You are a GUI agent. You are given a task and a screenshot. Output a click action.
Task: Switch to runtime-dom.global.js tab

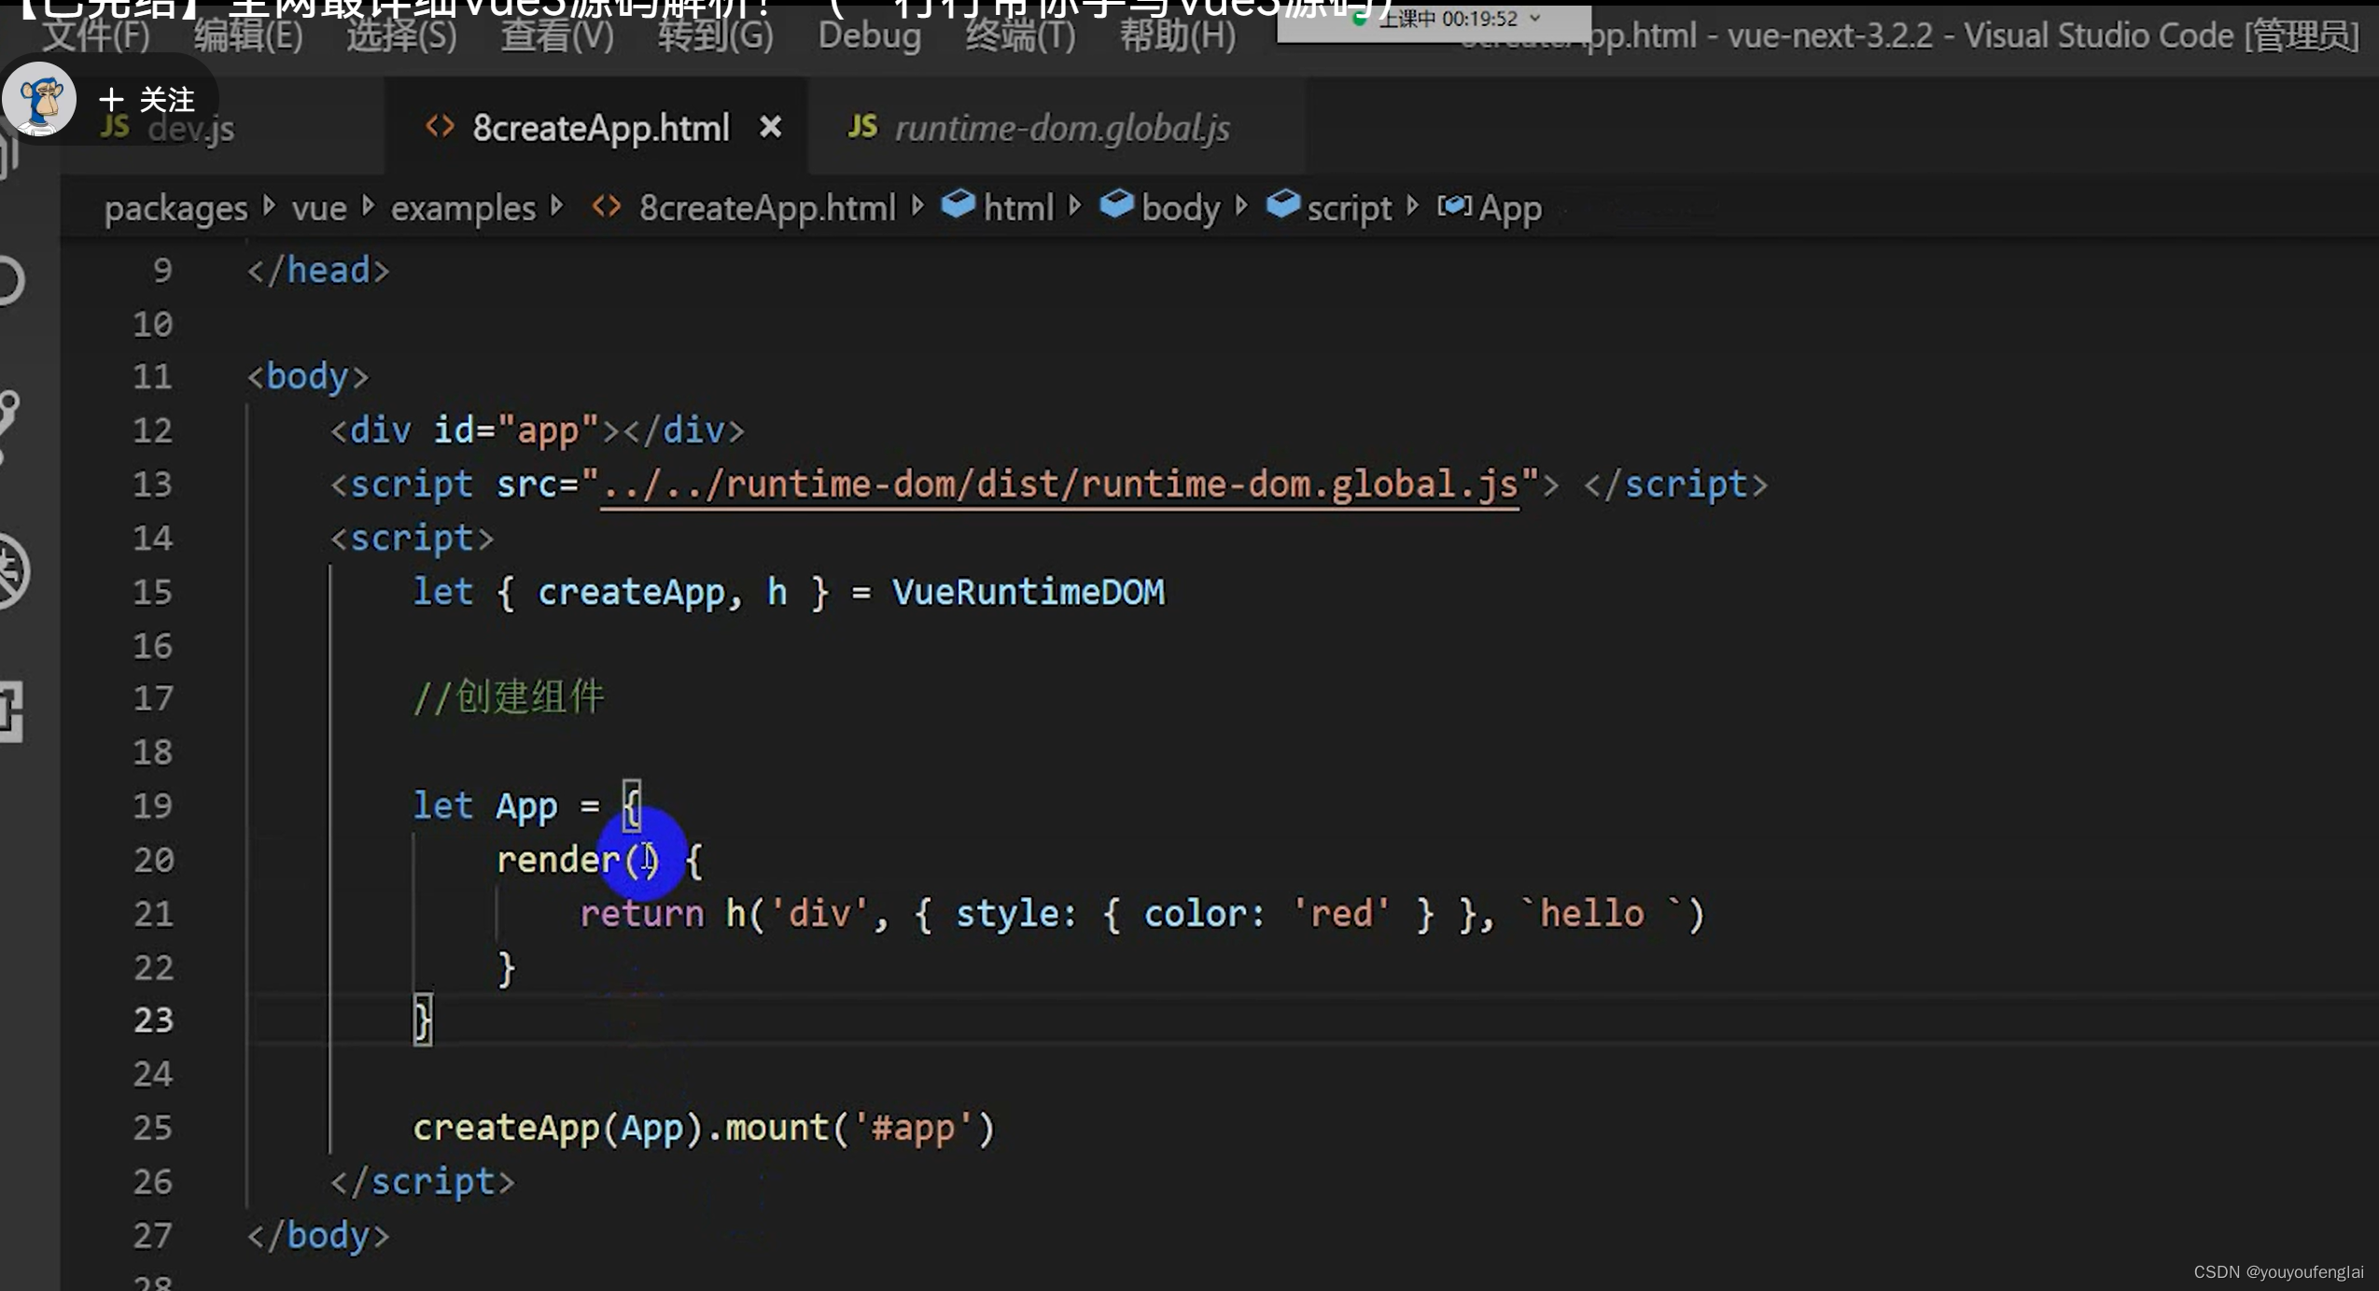click(1061, 128)
